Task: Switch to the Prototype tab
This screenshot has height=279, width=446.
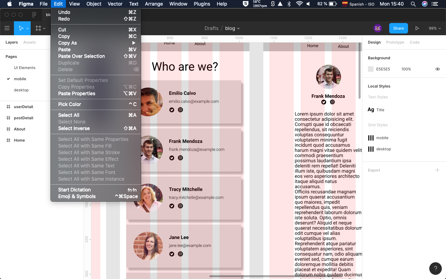Action: click(x=395, y=42)
